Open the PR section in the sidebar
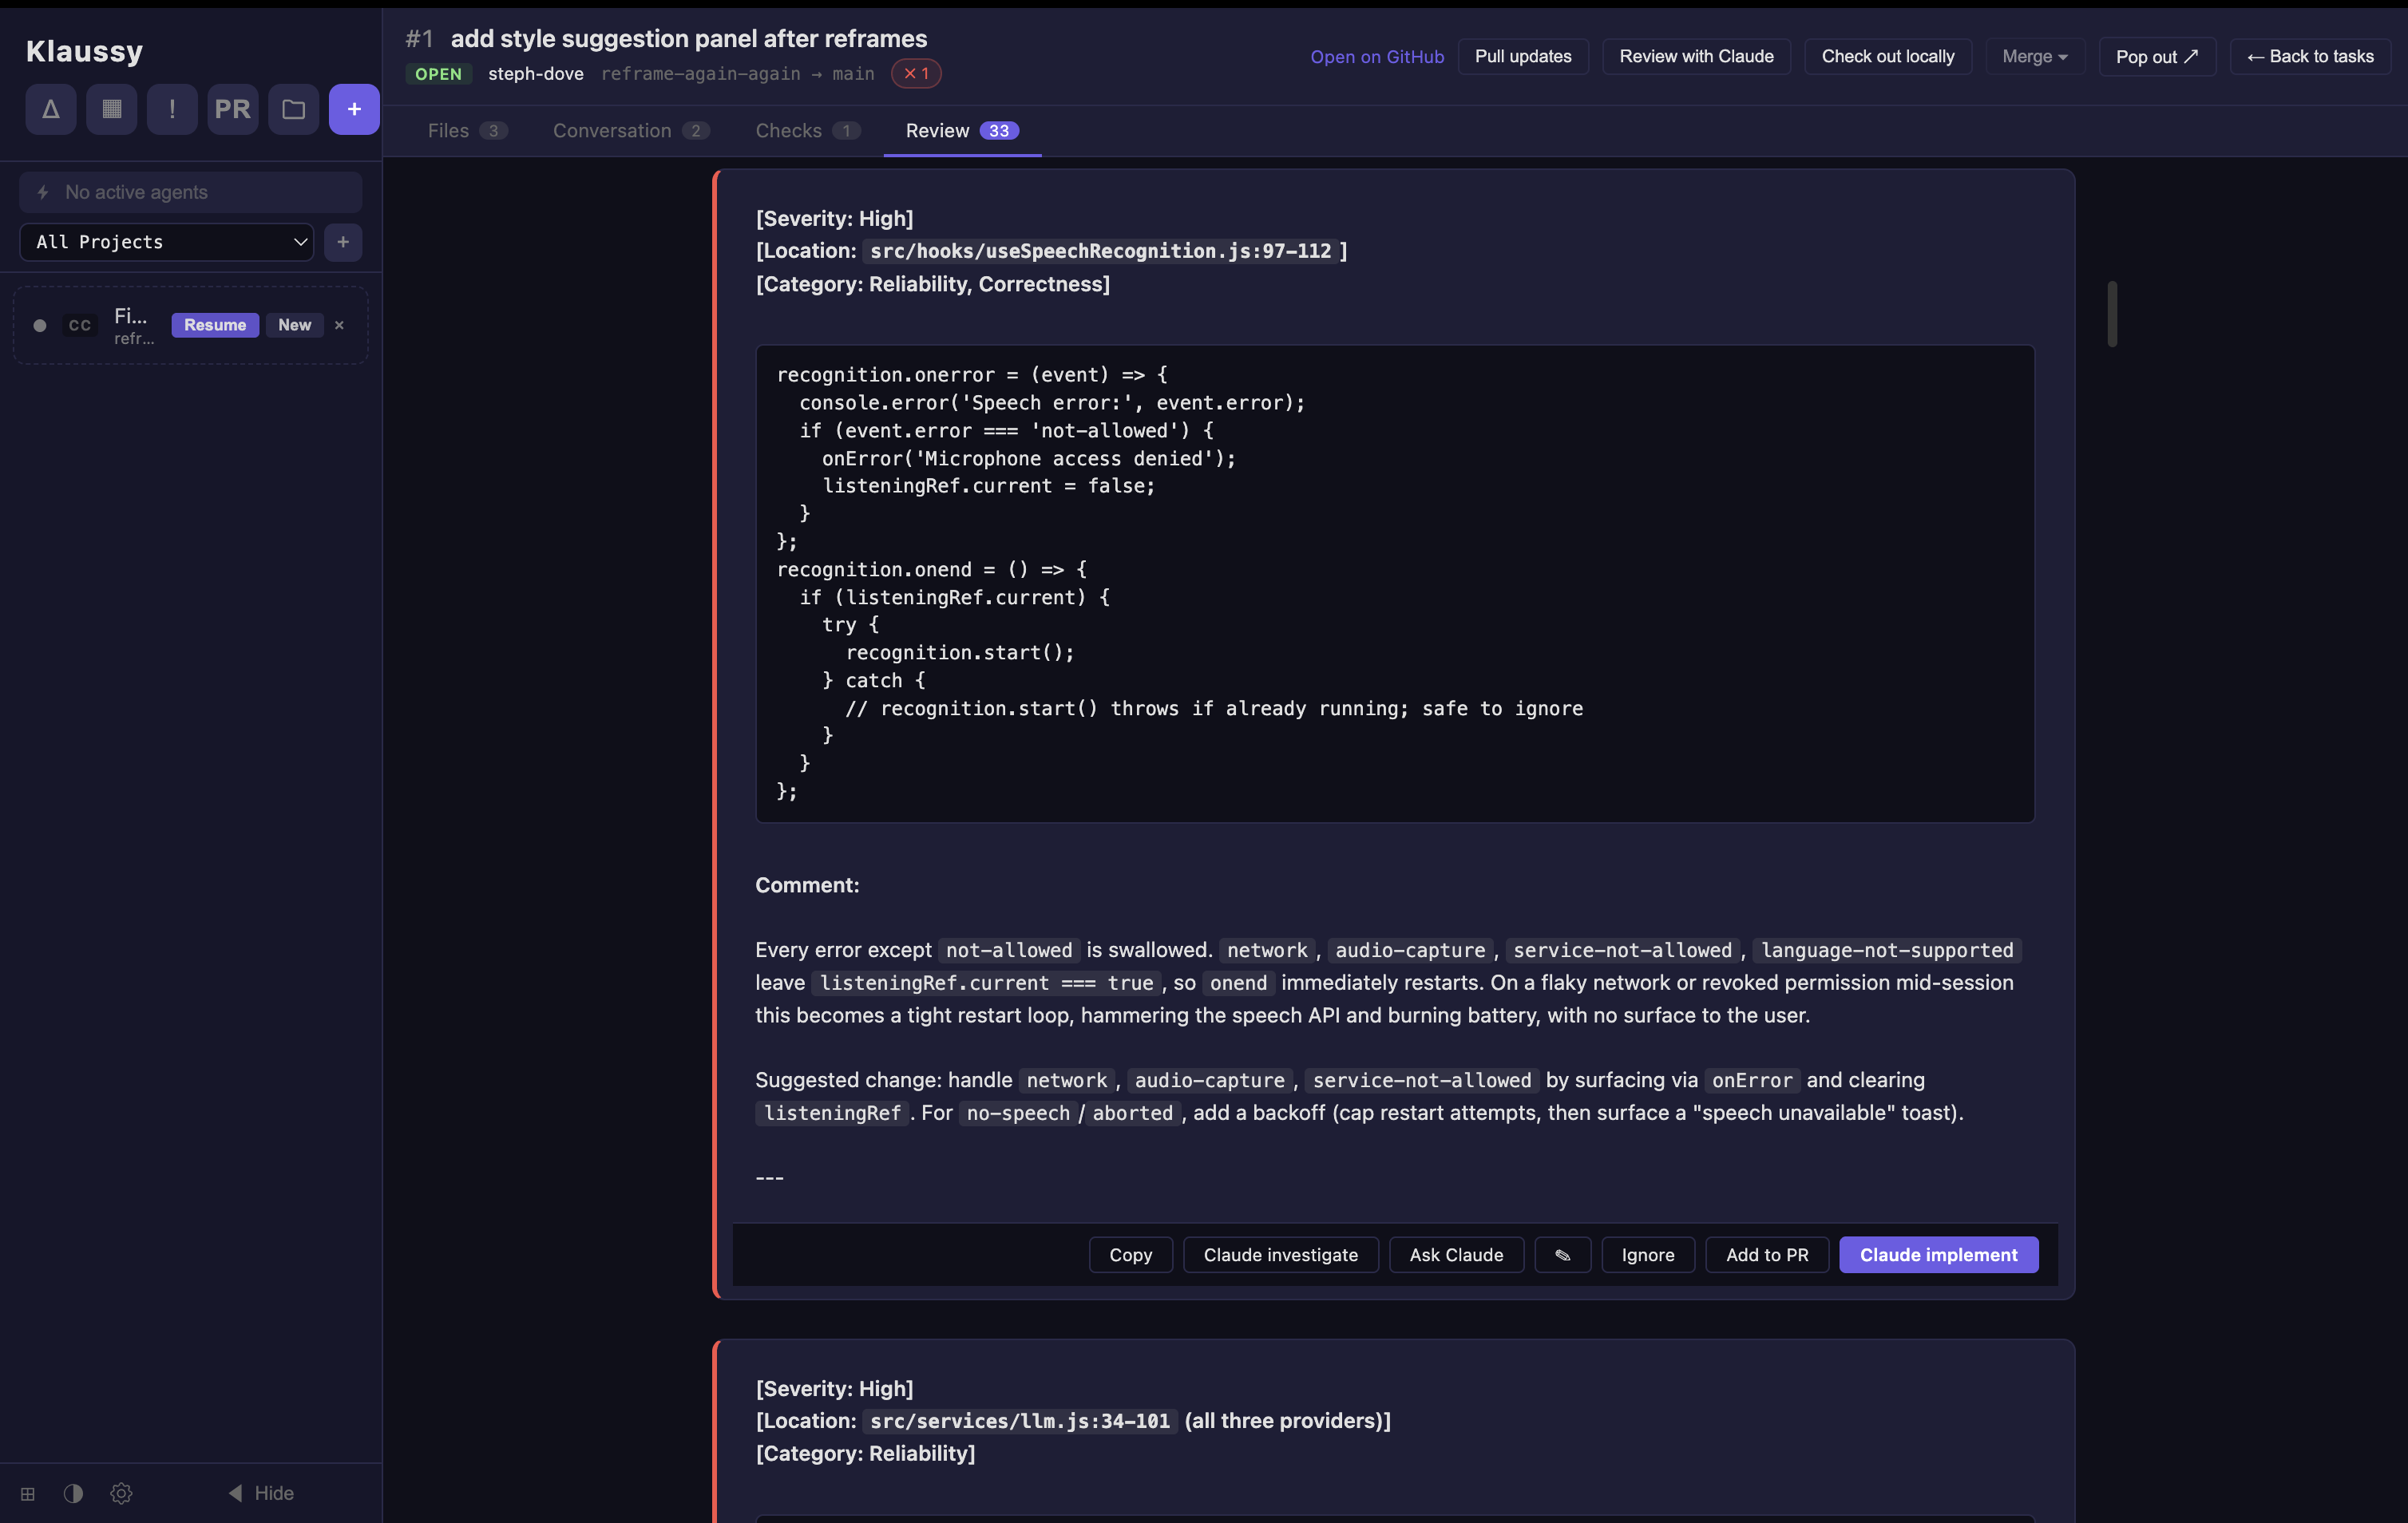This screenshot has width=2408, height=1523. [x=233, y=109]
